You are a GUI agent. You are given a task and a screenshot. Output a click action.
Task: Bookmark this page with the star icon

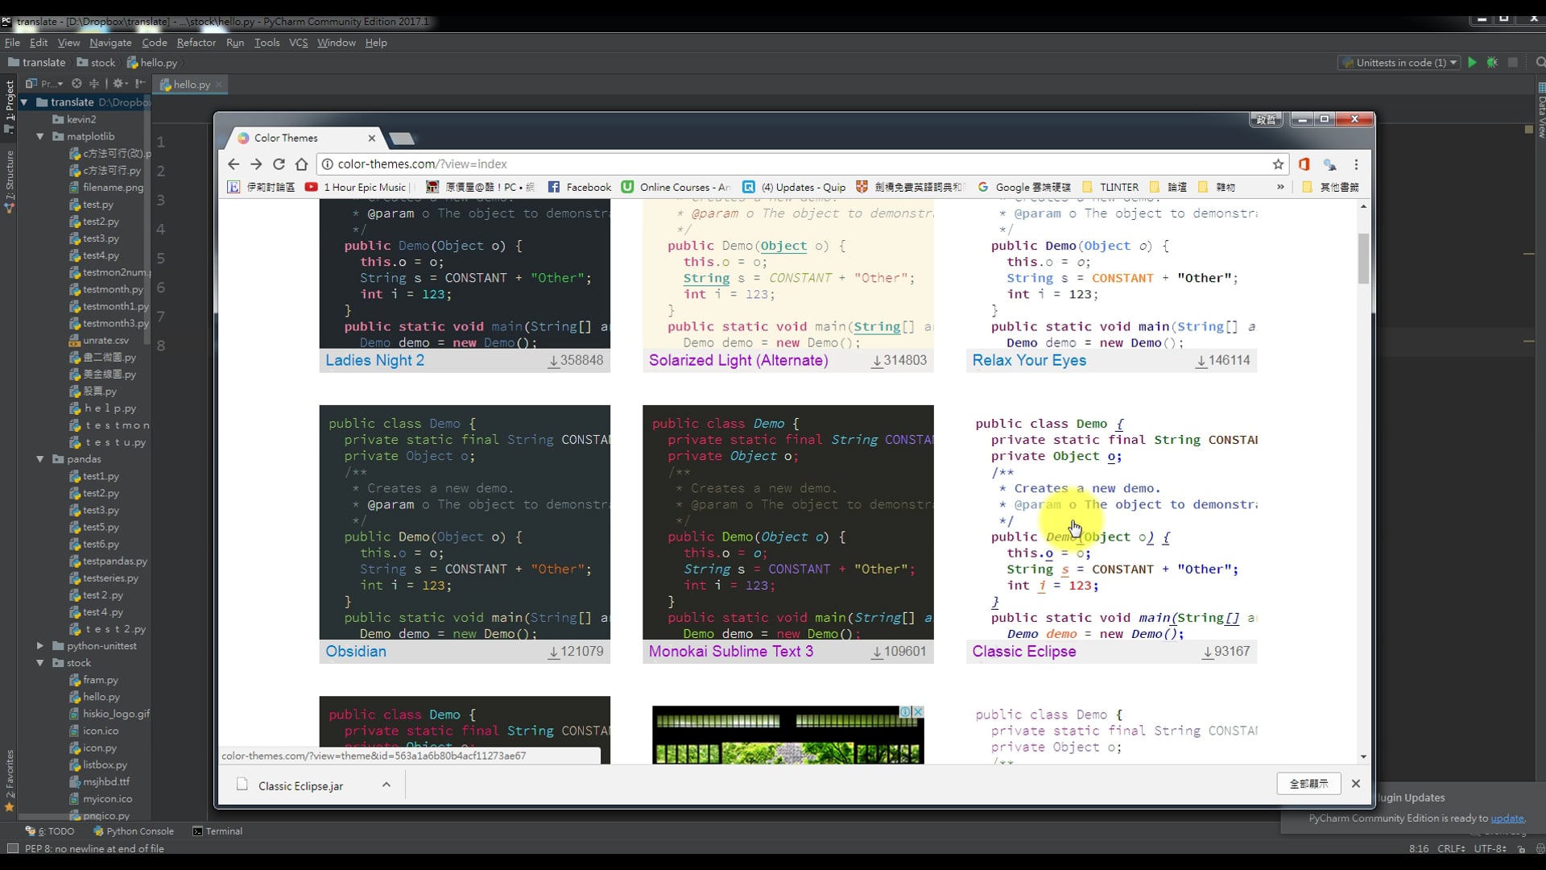pyautogui.click(x=1278, y=164)
